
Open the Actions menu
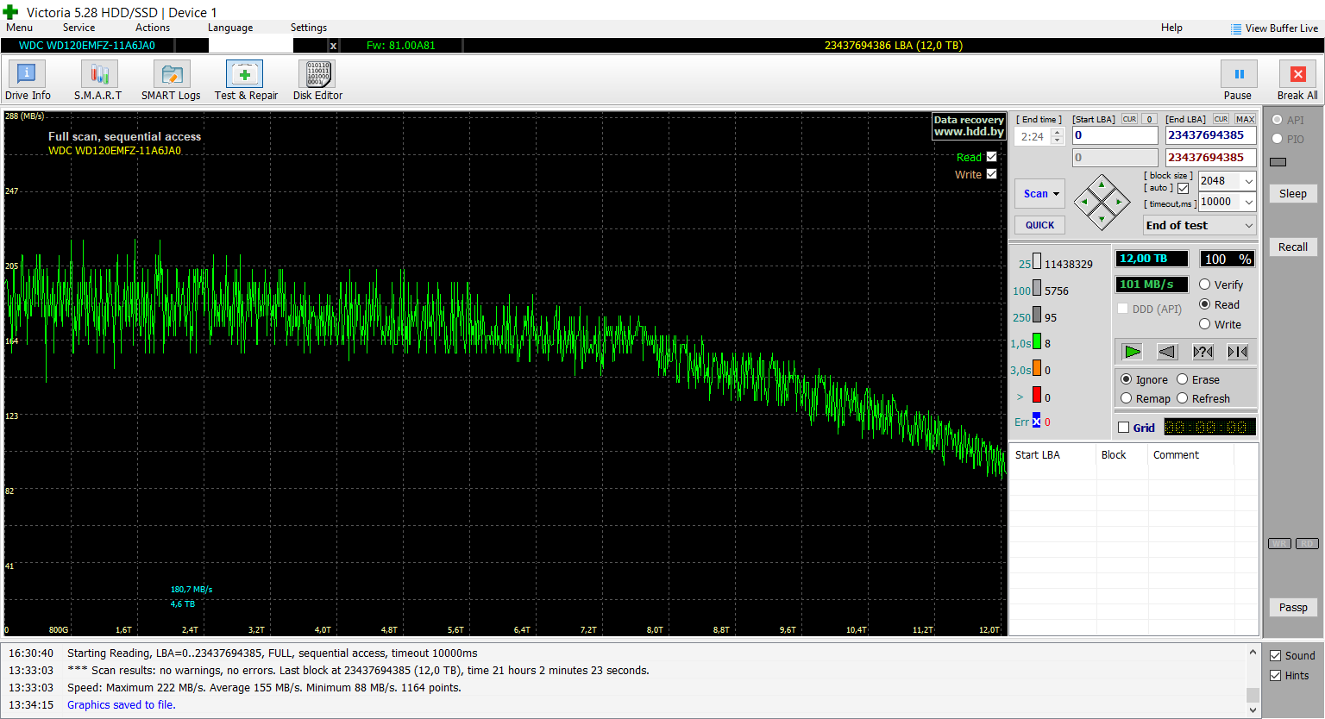[153, 28]
